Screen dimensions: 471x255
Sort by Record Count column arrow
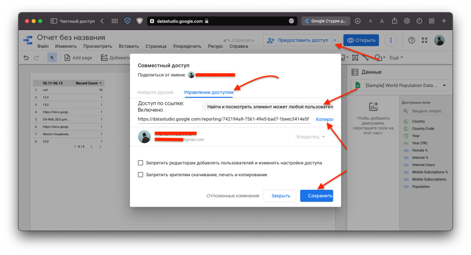(100, 83)
